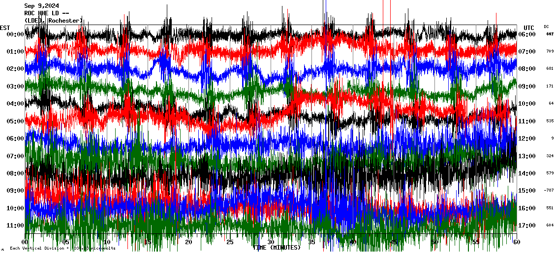The image size is (556, 255).
Task: Click the (LDEO, Rochester) network label
Action: [53, 20]
